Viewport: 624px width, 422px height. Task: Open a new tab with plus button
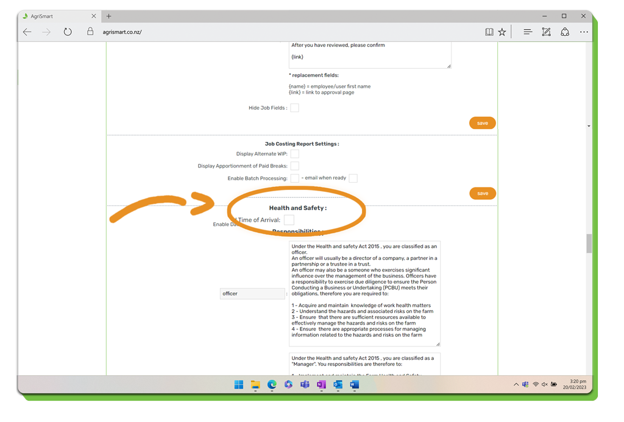pyautogui.click(x=109, y=16)
